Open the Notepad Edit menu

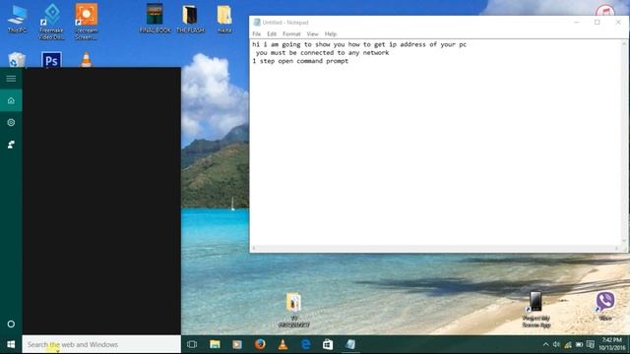272,34
